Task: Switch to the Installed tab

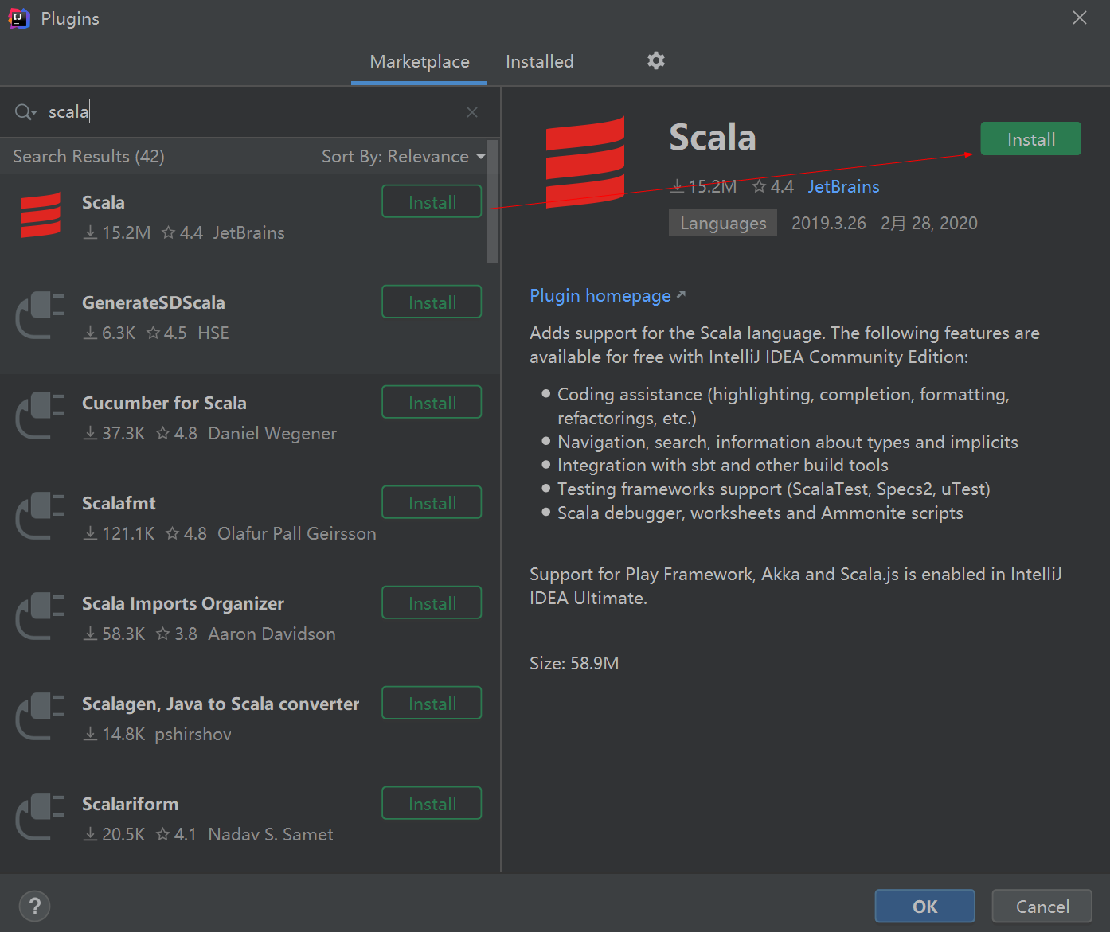Action: point(540,61)
